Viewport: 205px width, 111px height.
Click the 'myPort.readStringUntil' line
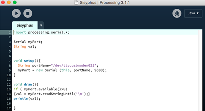(x=52, y=94)
